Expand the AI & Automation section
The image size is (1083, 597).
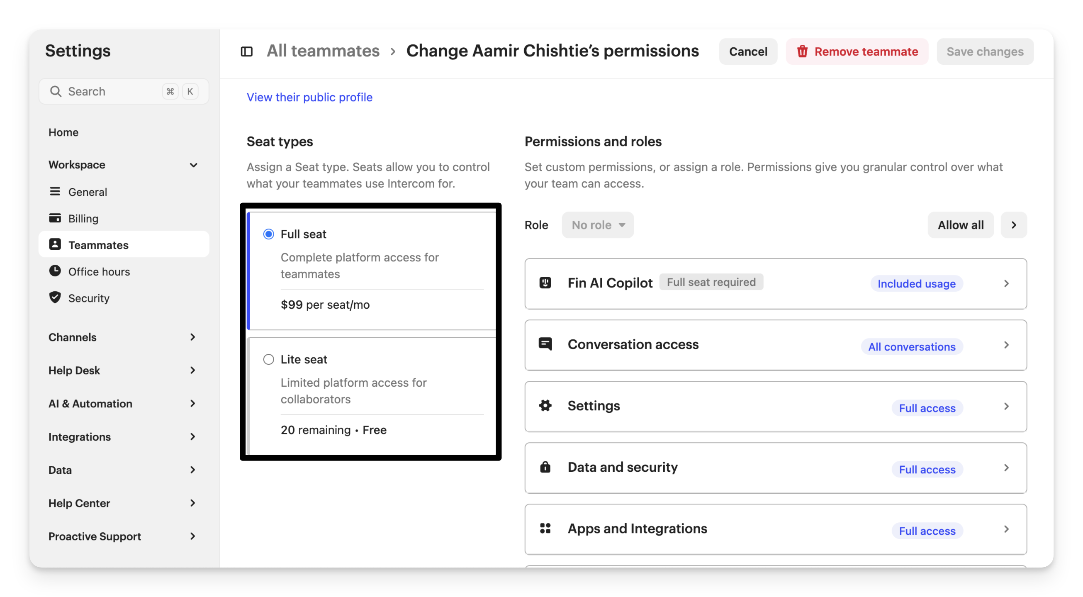(192, 404)
